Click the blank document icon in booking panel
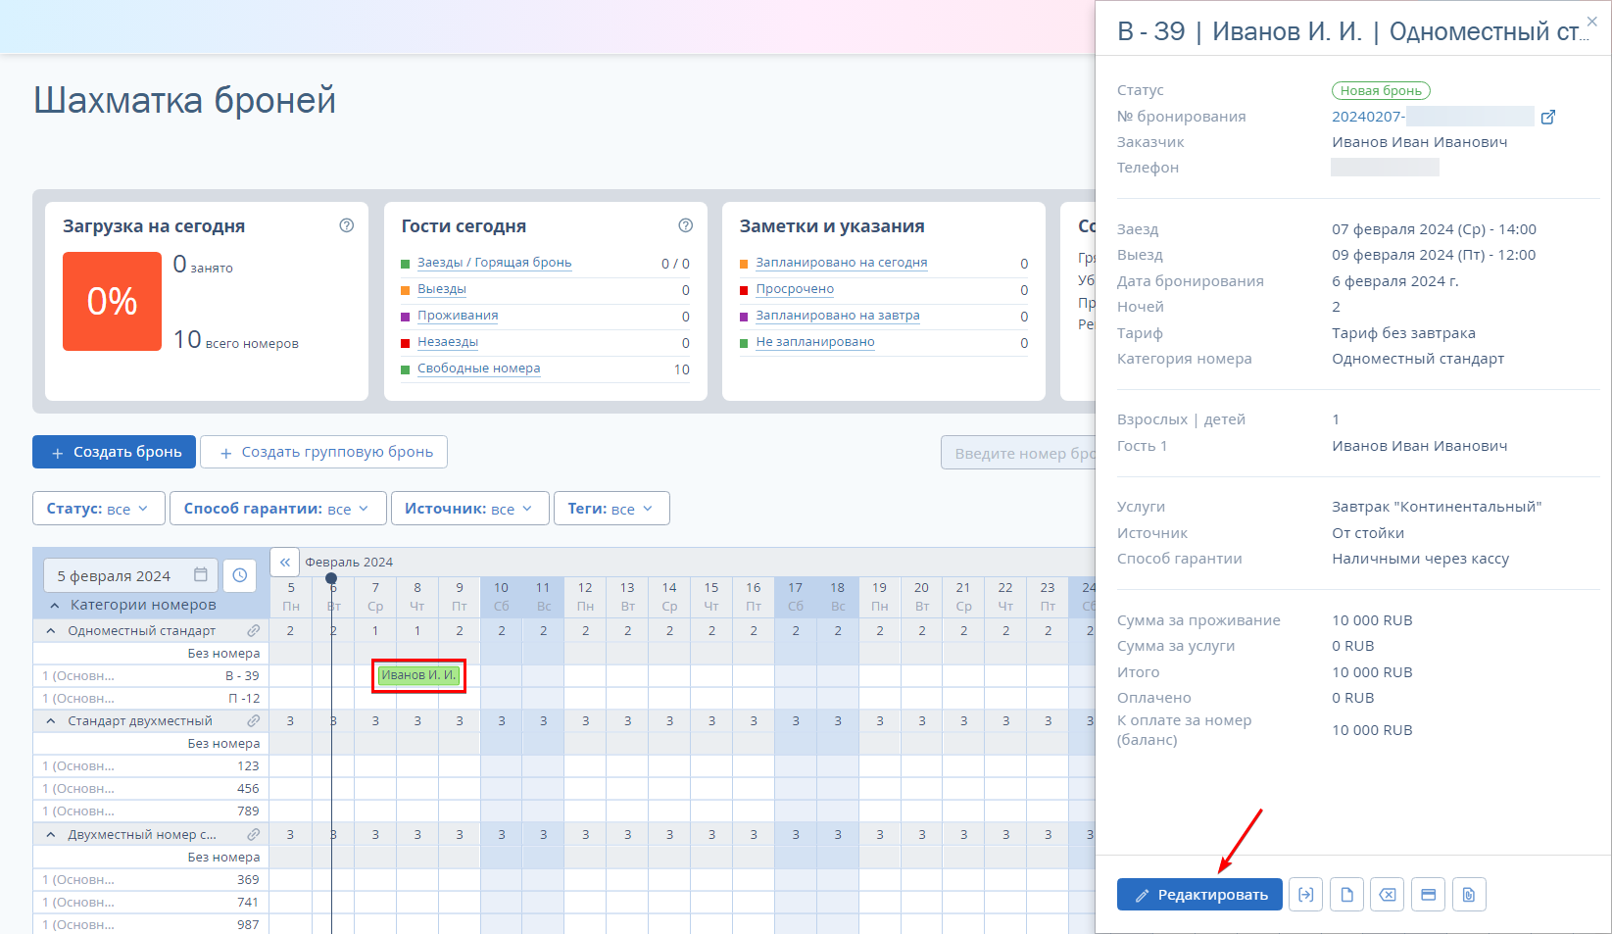The width and height of the screenshot is (1612, 934). click(x=1346, y=895)
